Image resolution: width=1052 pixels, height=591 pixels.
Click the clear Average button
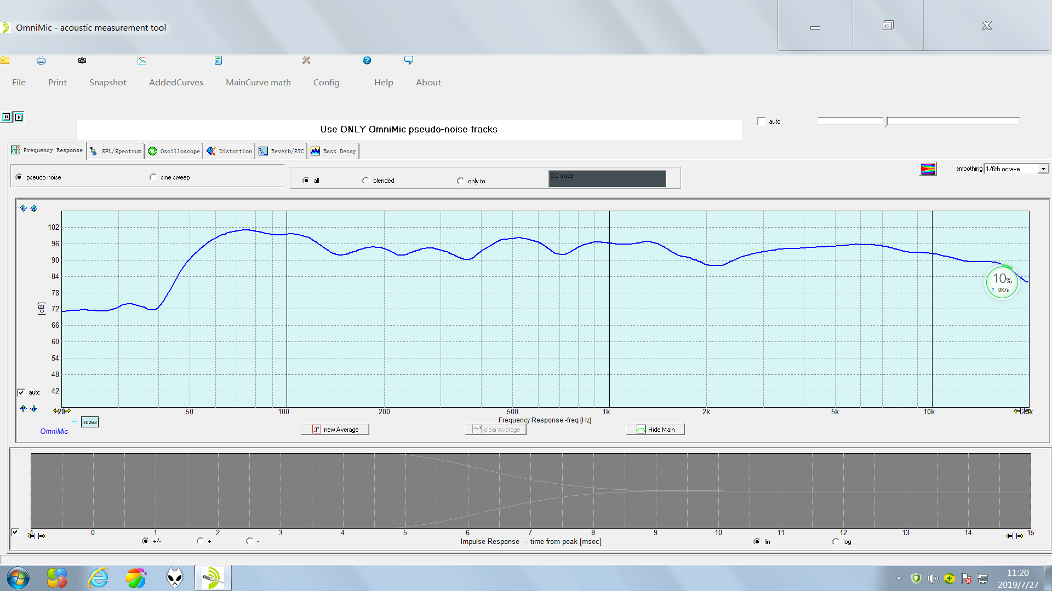(x=496, y=430)
